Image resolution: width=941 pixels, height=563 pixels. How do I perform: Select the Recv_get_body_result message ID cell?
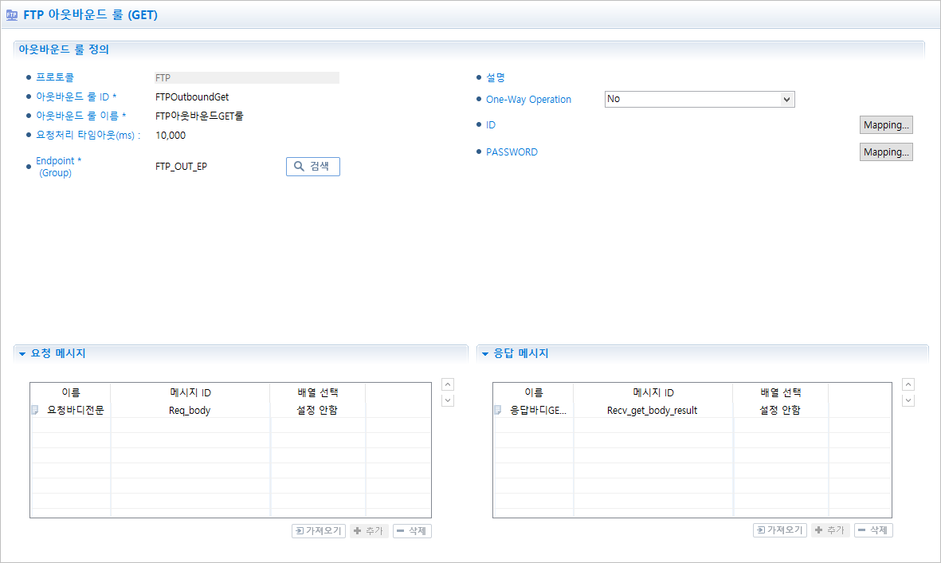[652, 410]
